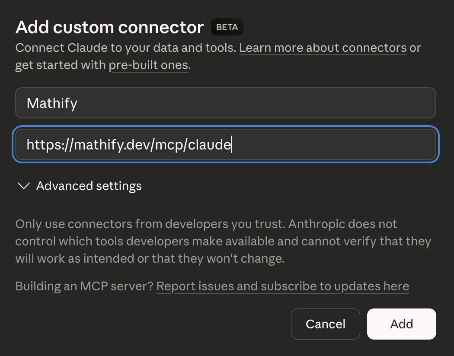Viewport: 454px width, 356px height.
Task: Click the Only use connectors warning paragraph
Action: pyautogui.click(x=223, y=242)
